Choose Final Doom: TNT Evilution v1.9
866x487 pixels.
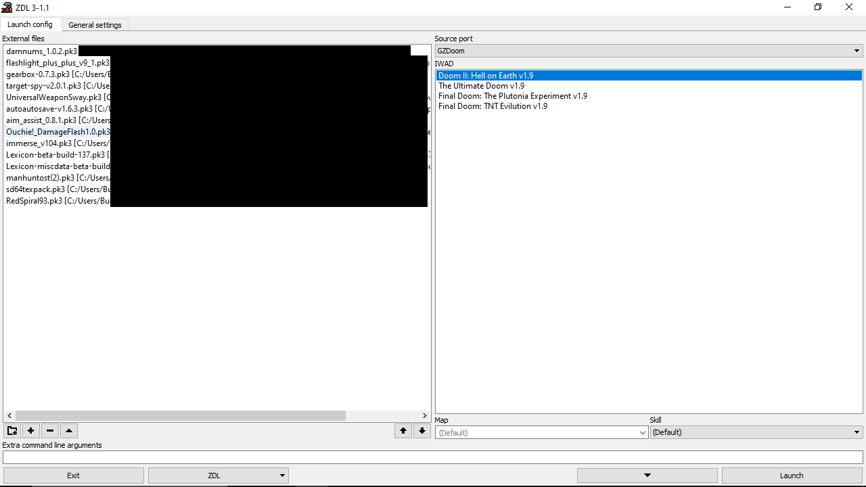point(649,106)
